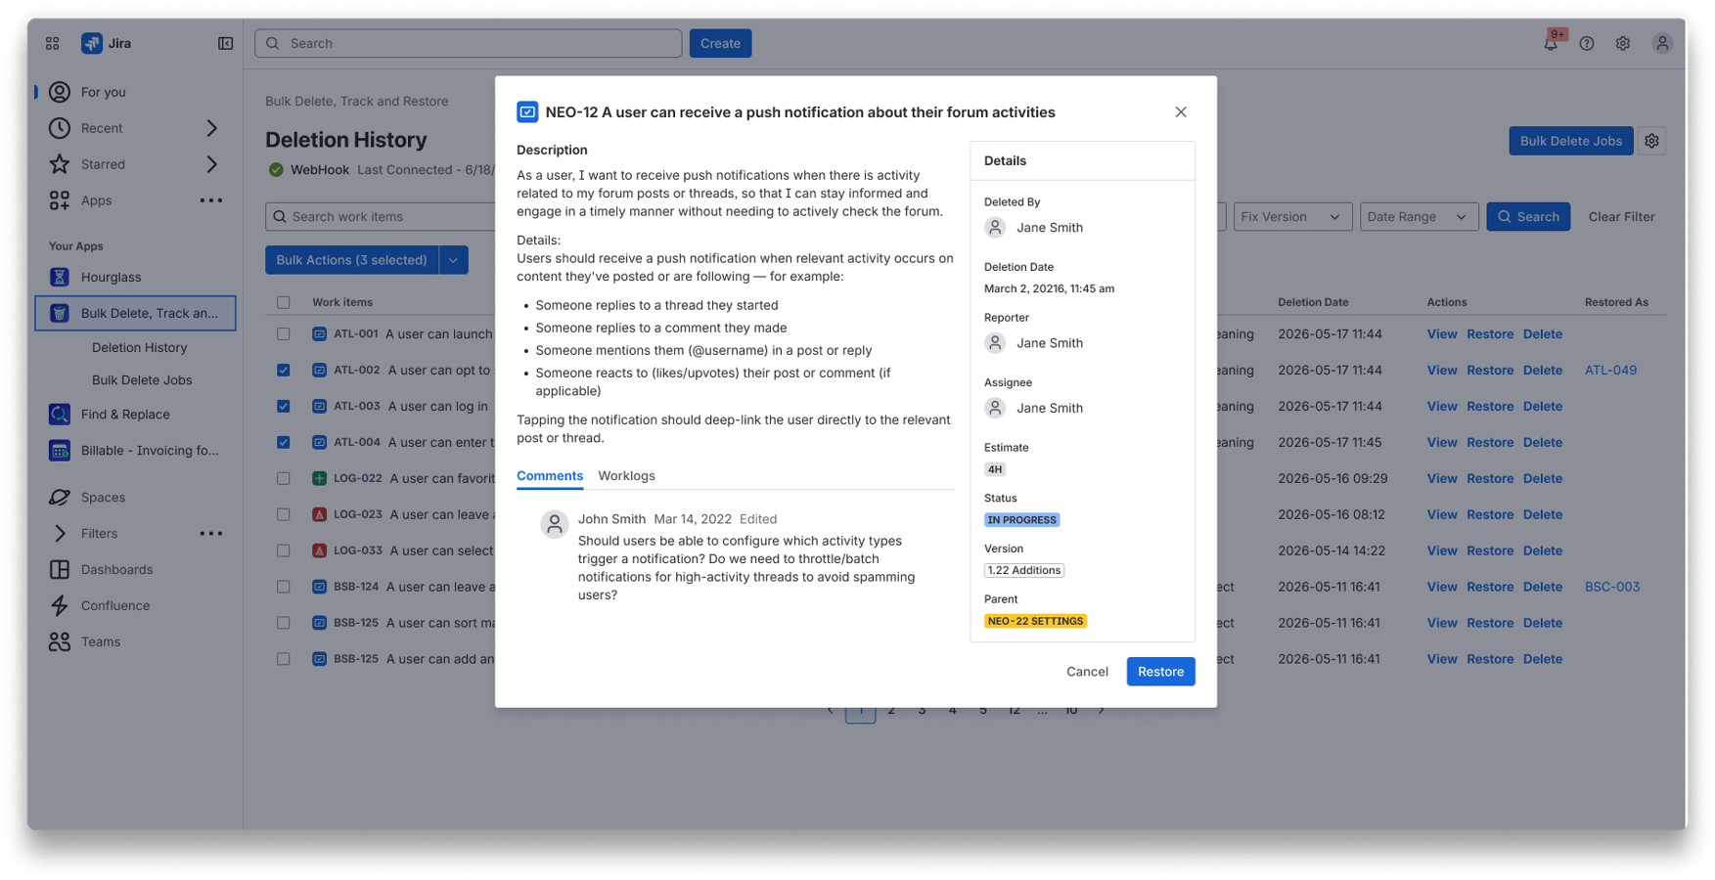Click Cancel in the dialog
The width and height of the screenshot is (1715, 880).
tap(1087, 672)
